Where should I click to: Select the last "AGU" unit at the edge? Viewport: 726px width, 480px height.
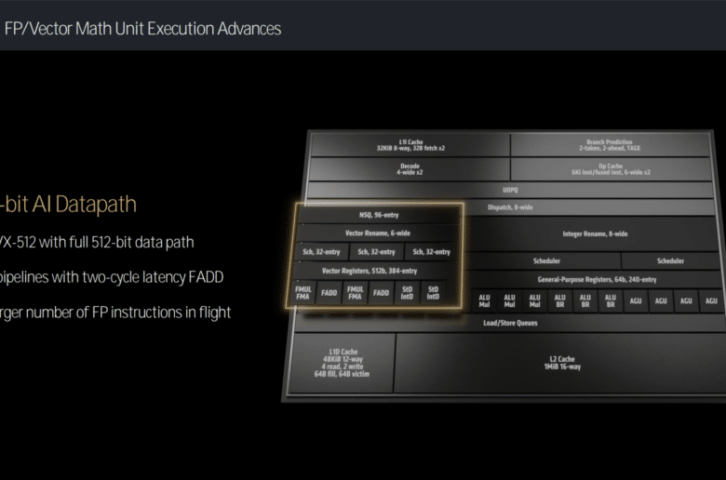click(711, 300)
